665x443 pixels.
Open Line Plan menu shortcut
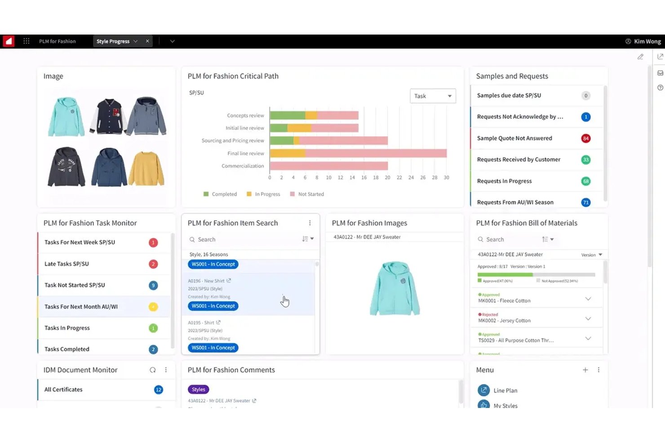coord(497,390)
